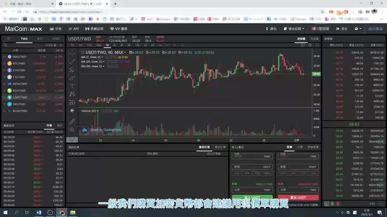Image resolution: width=387 pixels, height=217 pixels.
Task: Click buy price TWD input field
Action: [252, 156]
